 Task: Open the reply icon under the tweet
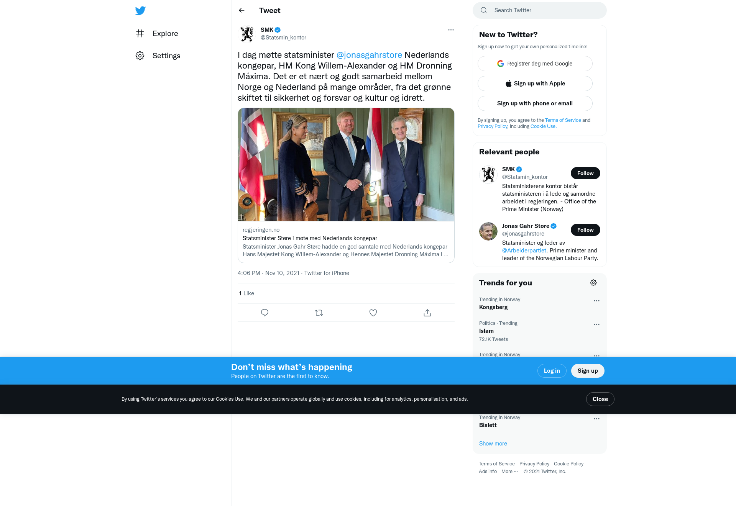click(x=264, y=313)
